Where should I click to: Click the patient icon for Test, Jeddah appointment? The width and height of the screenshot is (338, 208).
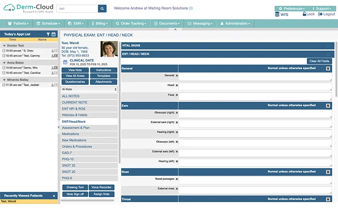52,85
